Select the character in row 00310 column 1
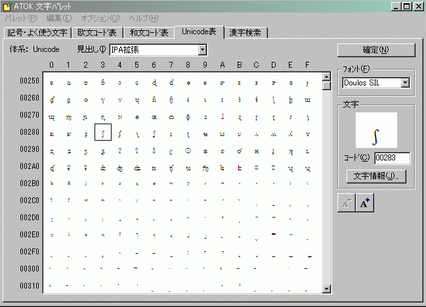 (x=68, y=286)
